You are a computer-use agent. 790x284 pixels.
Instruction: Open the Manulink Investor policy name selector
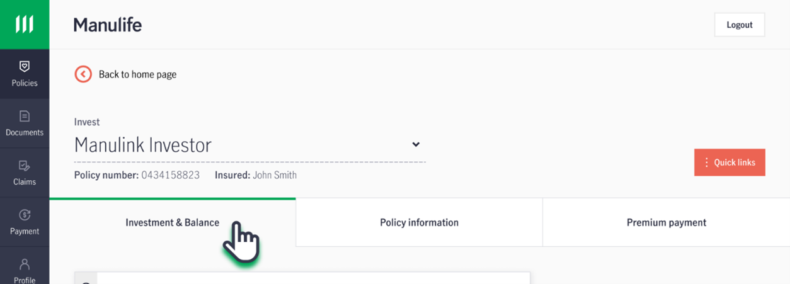click(249, 145)
